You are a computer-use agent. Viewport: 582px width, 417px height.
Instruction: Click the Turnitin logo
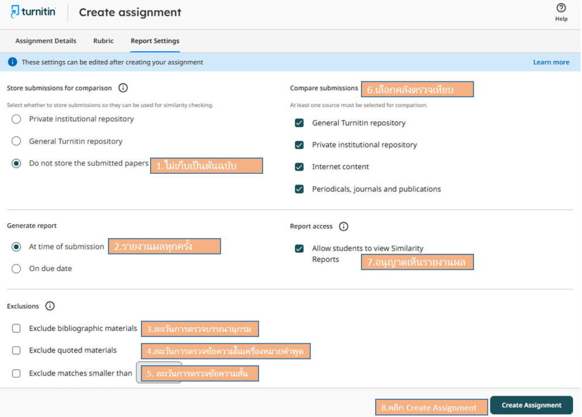click(x=33, y=12)
